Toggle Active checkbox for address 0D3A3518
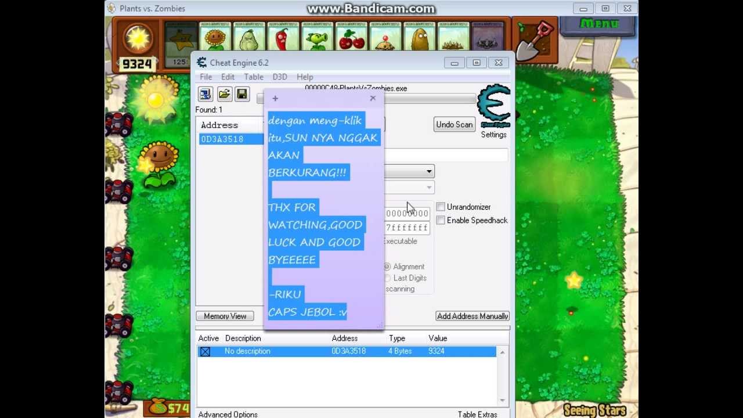The image size is (743, 418). (205, 352)
